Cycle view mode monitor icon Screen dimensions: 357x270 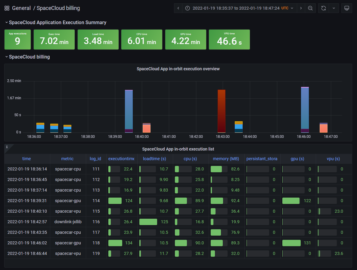point(346,8)
